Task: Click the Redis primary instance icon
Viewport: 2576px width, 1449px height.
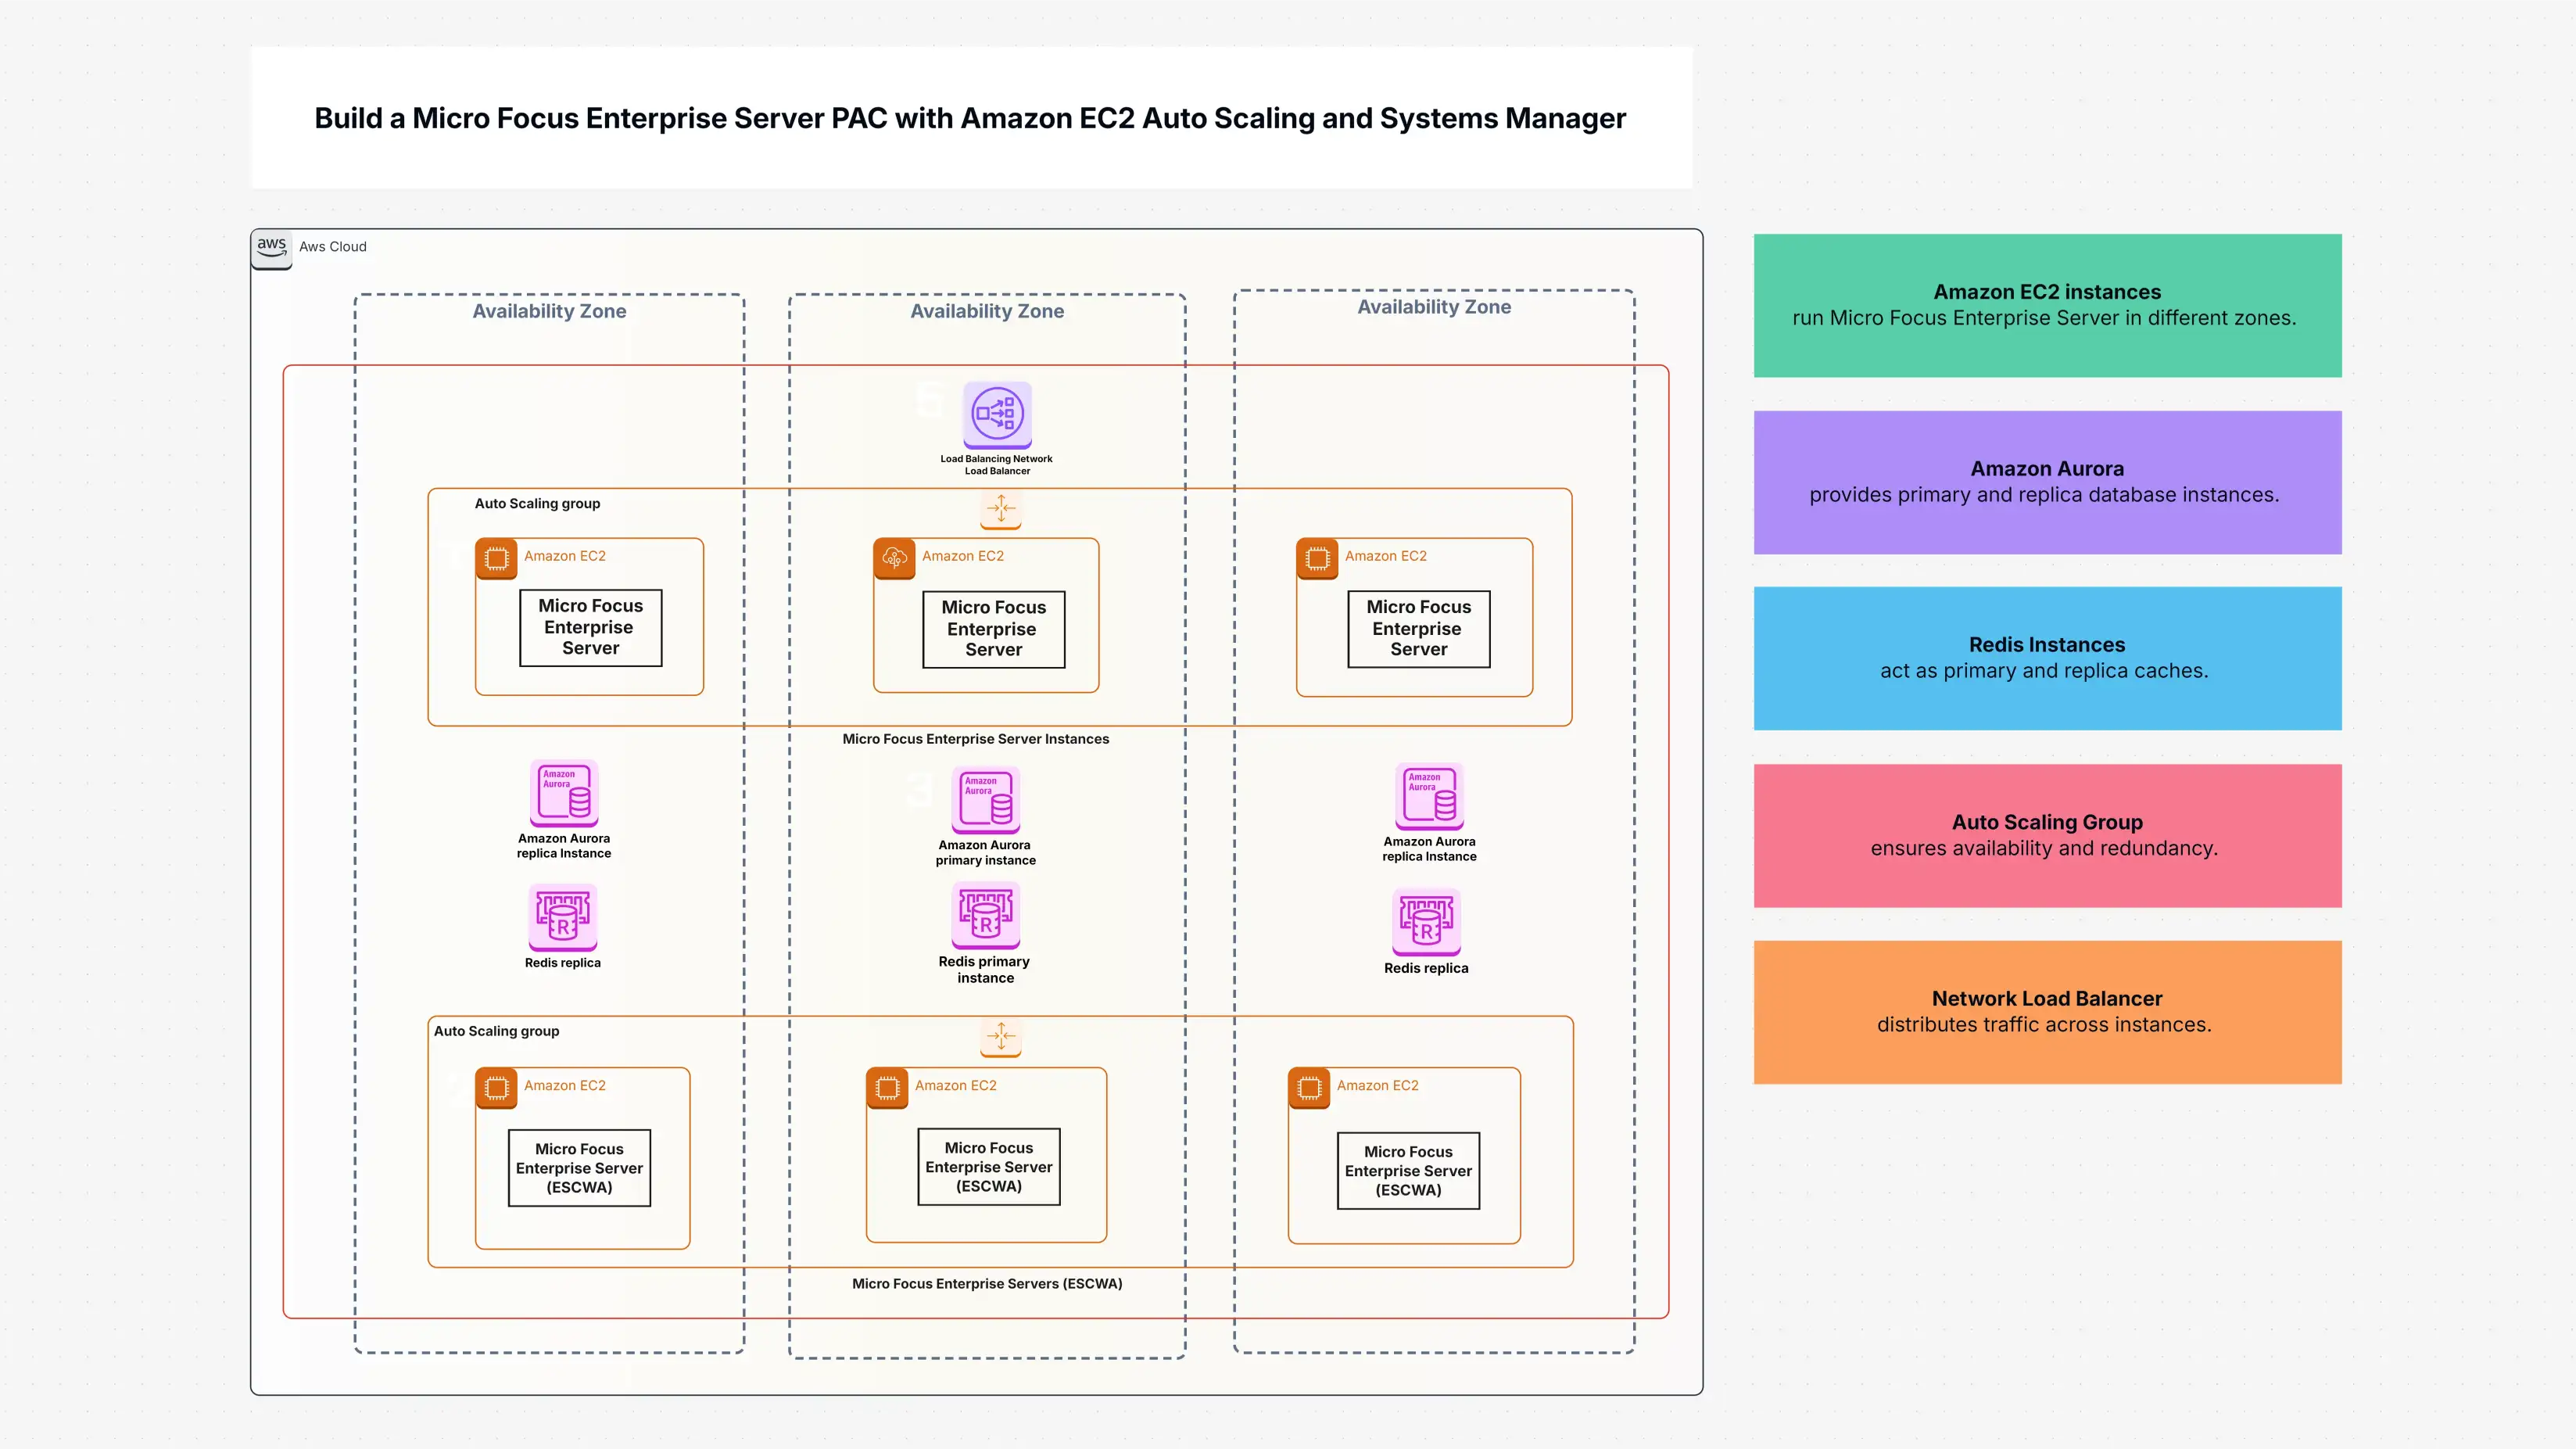Action: (985, 915)
